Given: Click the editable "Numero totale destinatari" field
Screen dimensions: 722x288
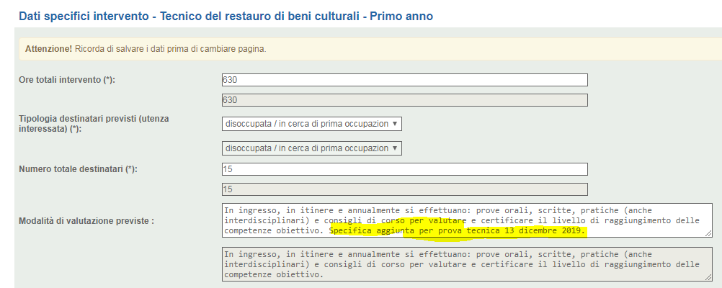Looking at the screenshot, I should [x=404, y=169].
